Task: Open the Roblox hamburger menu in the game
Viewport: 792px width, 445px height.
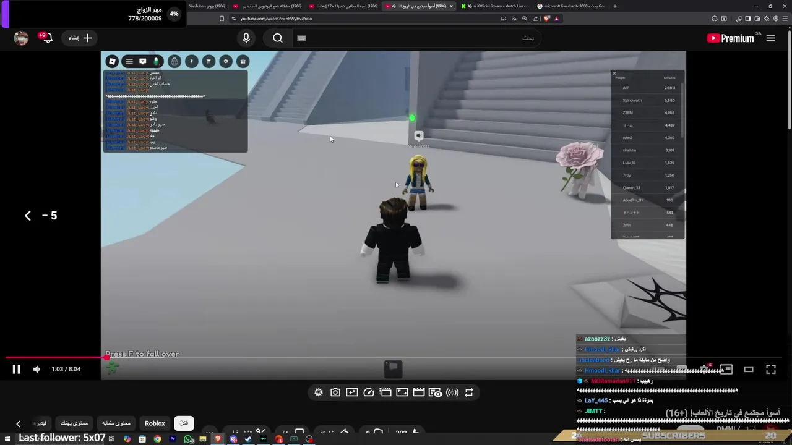Action: pos(129,61)
